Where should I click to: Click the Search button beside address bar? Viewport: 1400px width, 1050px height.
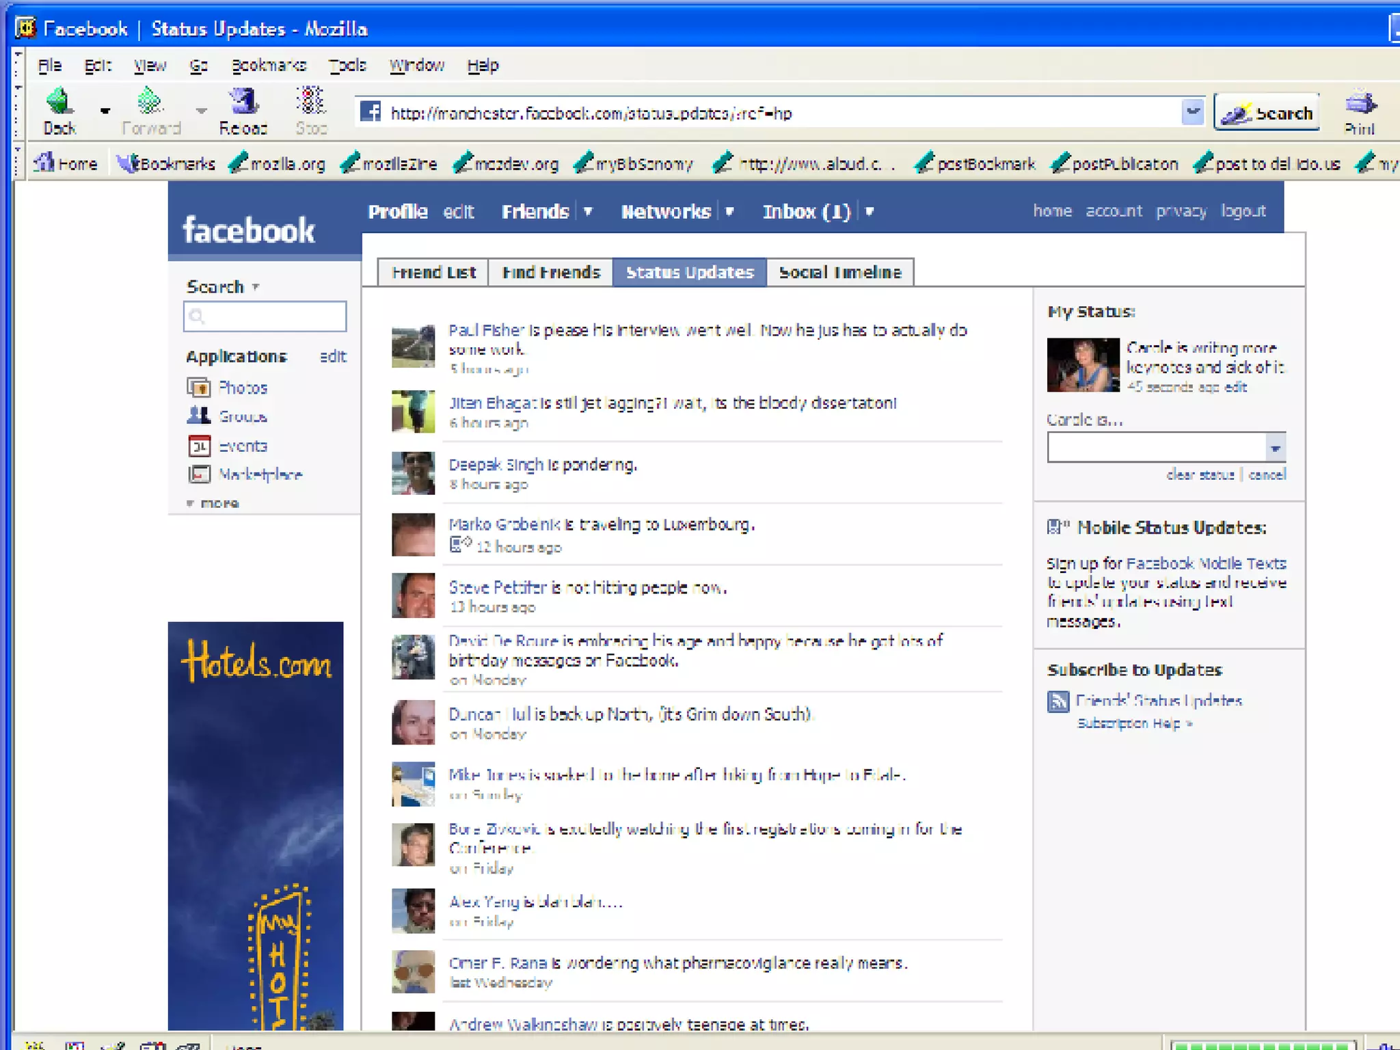pos(1267,112)
